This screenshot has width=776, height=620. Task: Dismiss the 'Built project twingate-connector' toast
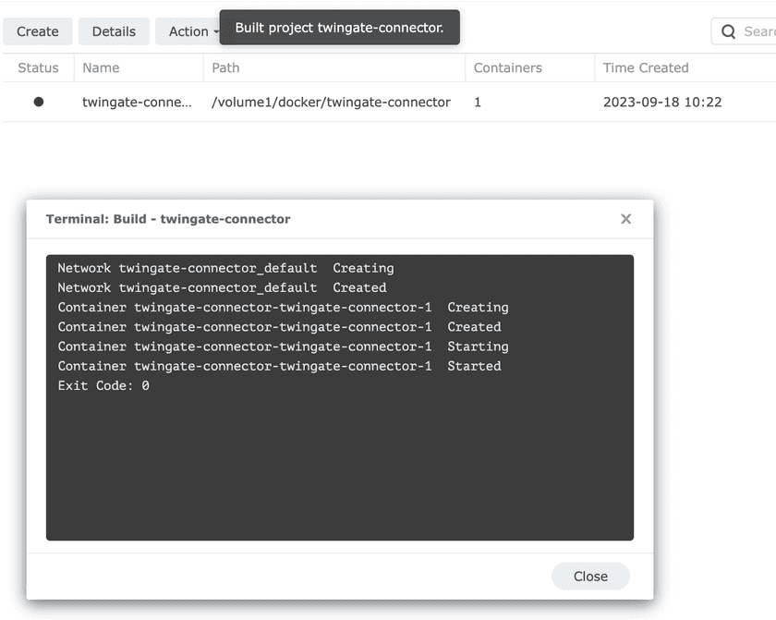339,28
